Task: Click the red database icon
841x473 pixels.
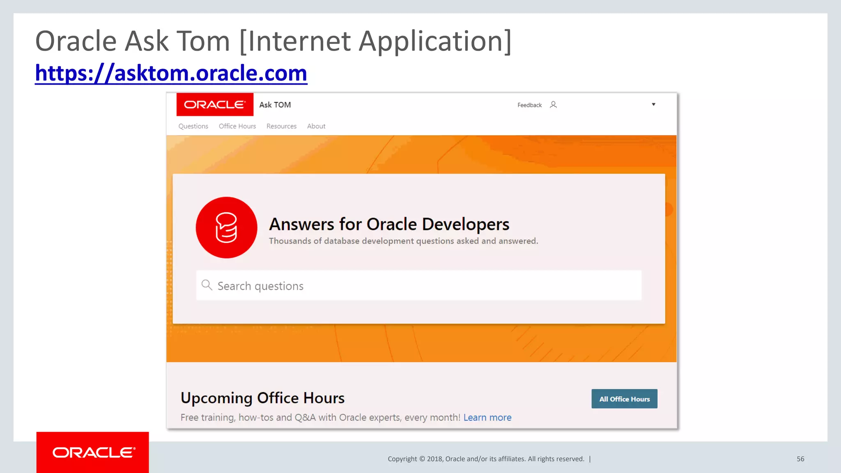Action: point(226,227)
